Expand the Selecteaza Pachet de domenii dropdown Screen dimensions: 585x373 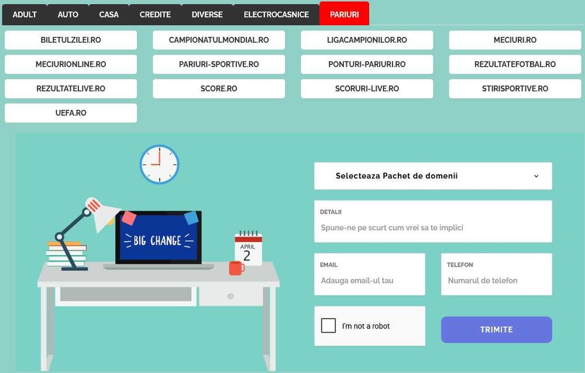[x=433, y=175]
